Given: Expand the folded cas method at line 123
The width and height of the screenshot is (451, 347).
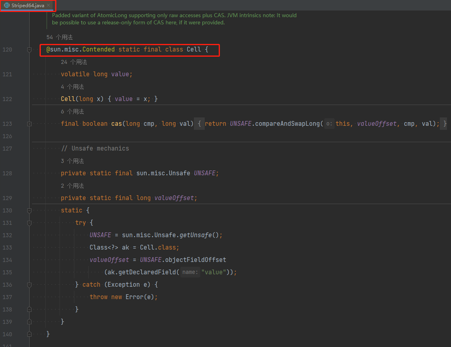Looking at the screenshot, I should (x=29, y=124).
